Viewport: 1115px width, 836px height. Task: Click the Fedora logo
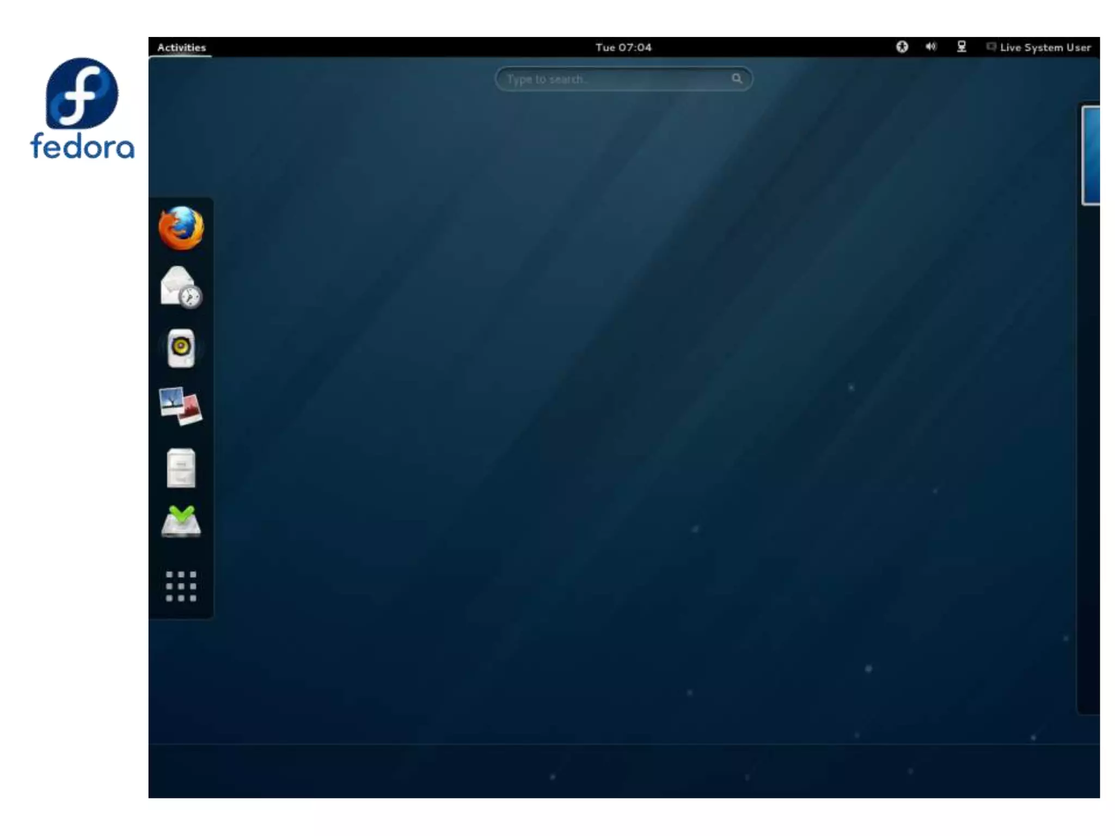coord(82,109)
